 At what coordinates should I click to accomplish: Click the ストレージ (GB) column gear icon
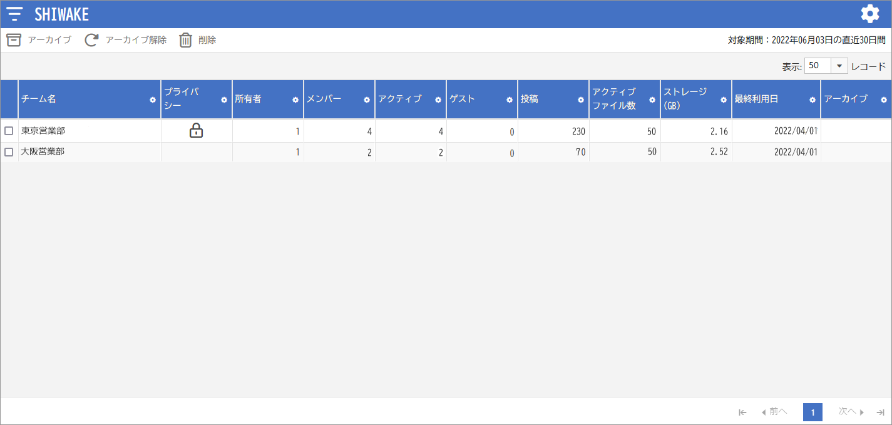pos(723,99)
